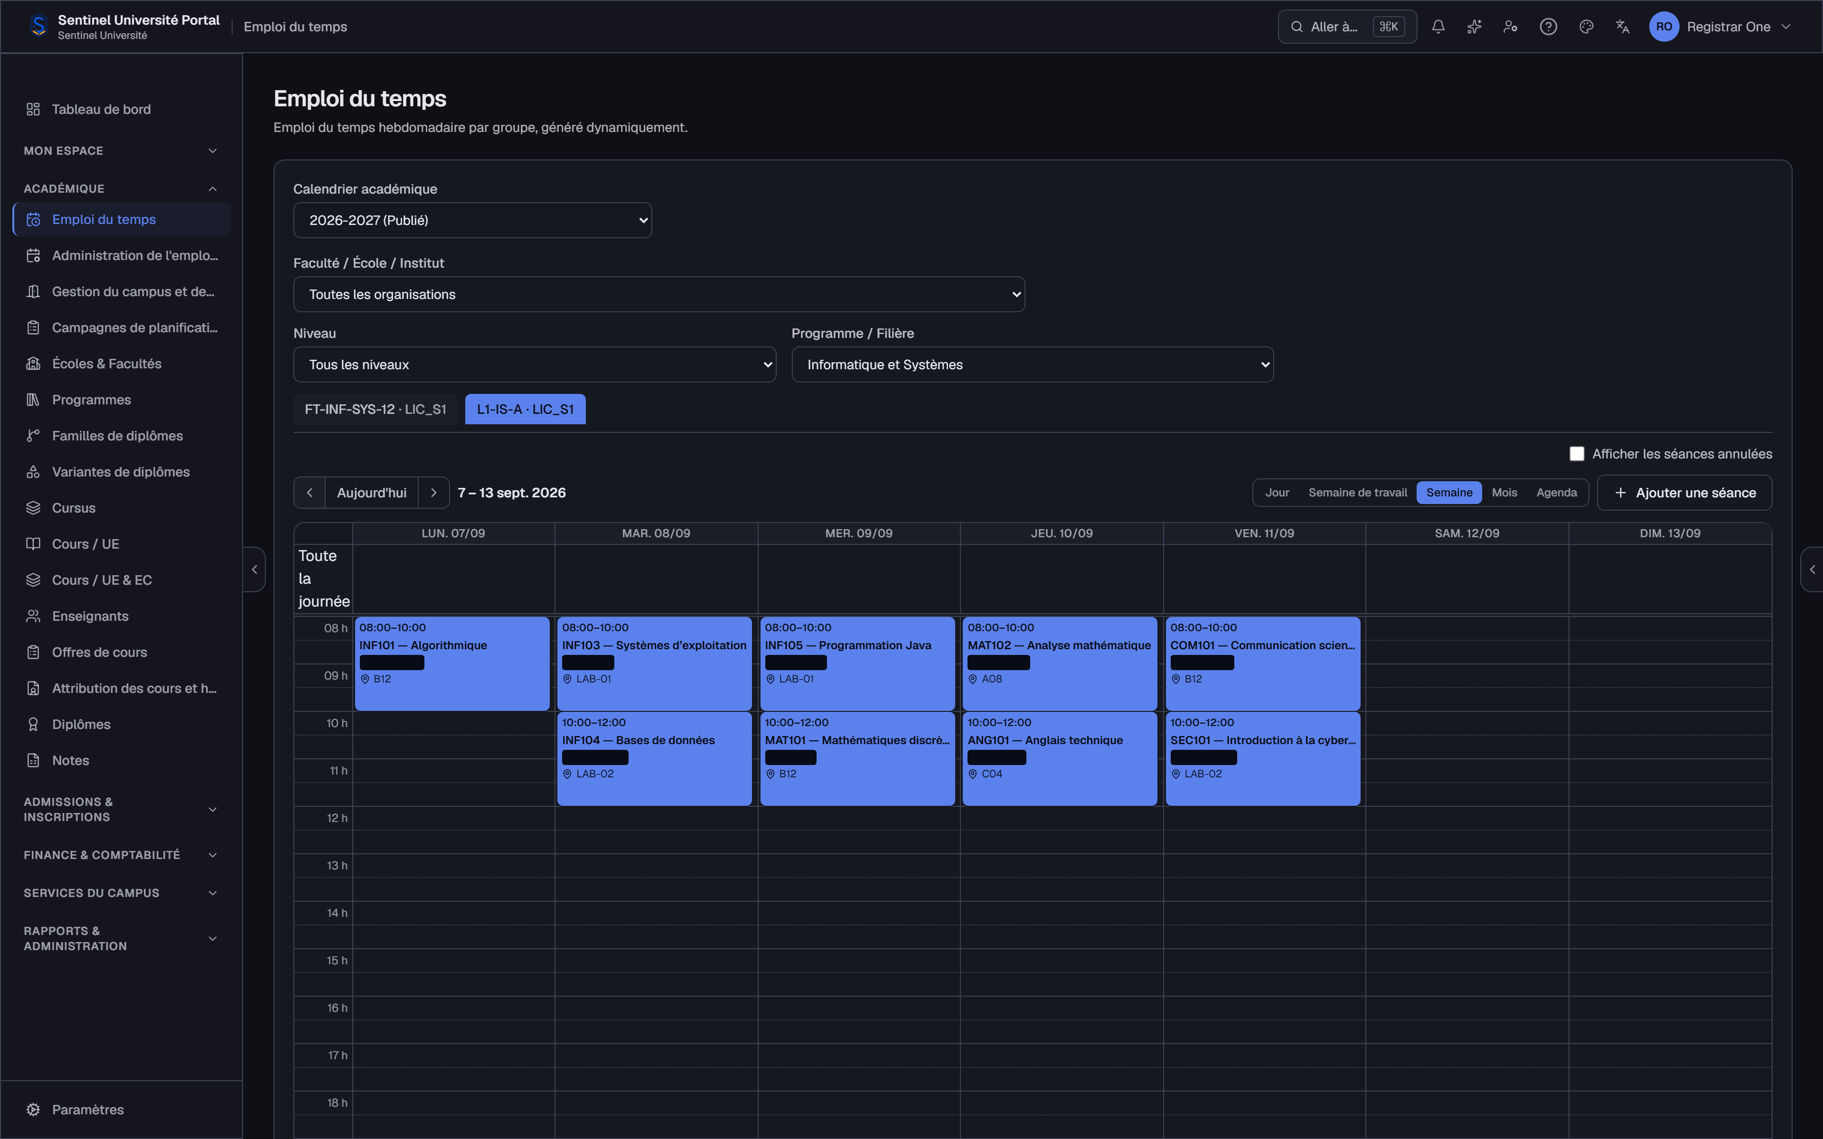Click the Écoles & Facultés icon
1823x1139 pixels.
click(x=33, y=364)
